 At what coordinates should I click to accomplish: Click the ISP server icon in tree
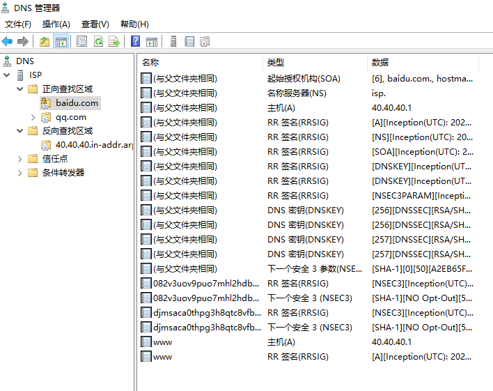point(20,75)
